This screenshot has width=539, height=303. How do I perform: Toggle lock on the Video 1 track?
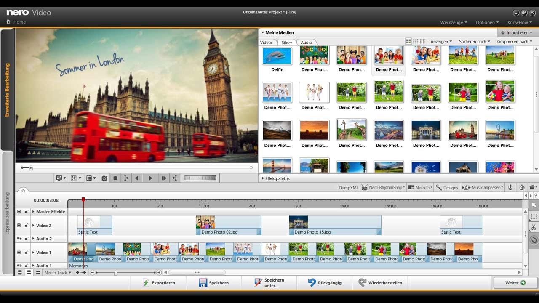tap(26, 252)
